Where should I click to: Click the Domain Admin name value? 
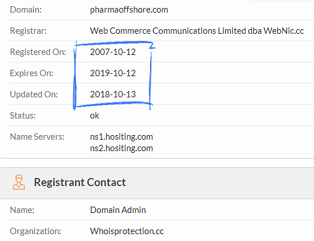pos(118,210)
